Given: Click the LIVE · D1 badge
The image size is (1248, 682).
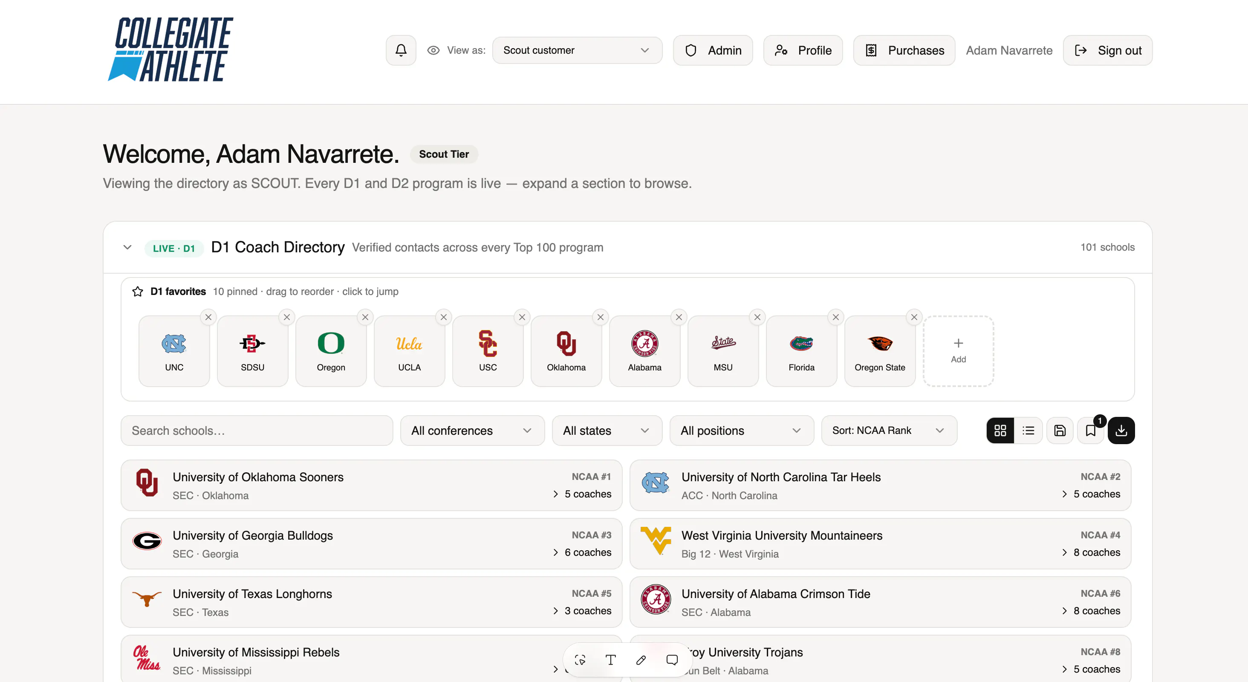Looking at the screenshot, I should pos(174,249).
